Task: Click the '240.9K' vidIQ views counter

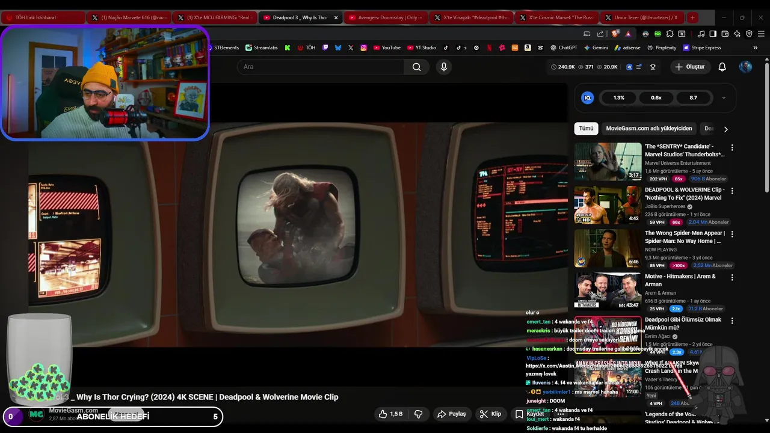Action: (x=562, y=67)
